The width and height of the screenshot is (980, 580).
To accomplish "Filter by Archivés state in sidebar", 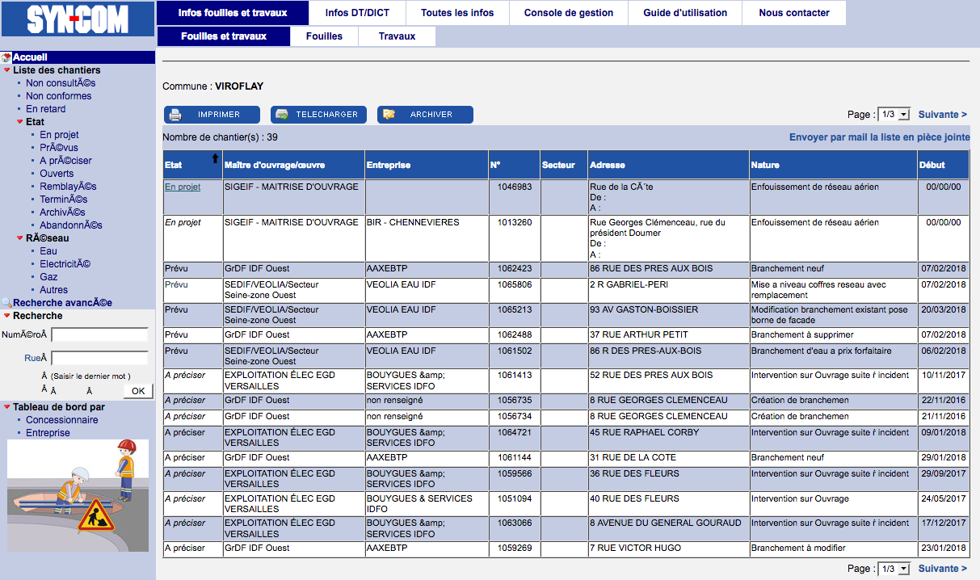I will tap(62, 212).
